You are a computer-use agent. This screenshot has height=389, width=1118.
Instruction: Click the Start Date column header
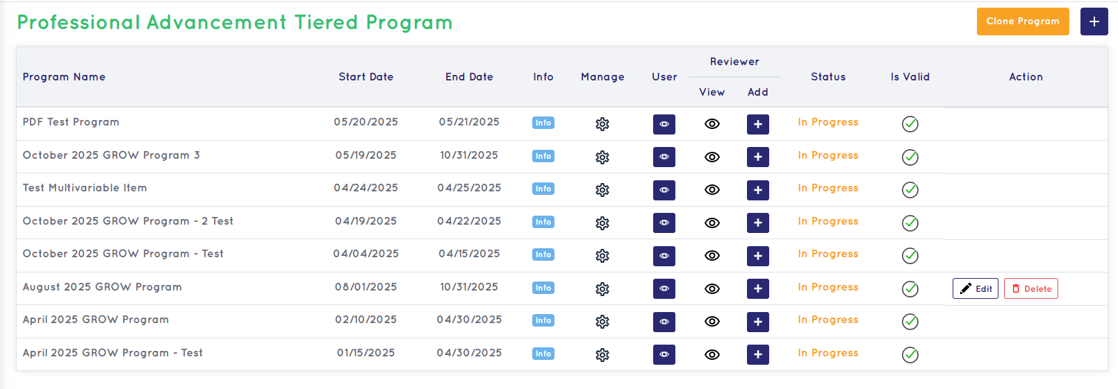point(366,77)
